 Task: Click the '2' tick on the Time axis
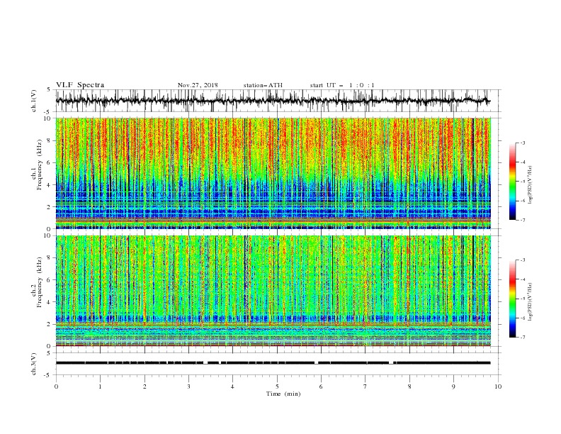(x=144, y=386)
